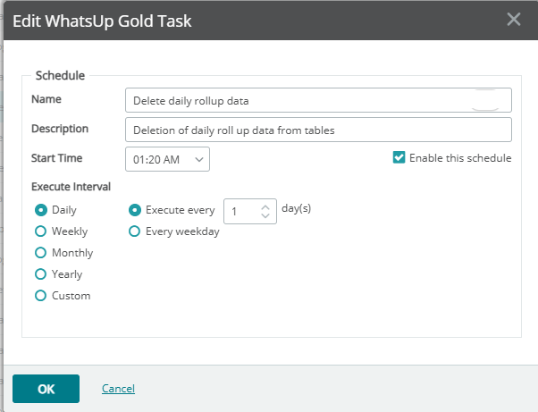This screenshot has width=538, height=412.
Task: Click the Schedule group title
Action: [x=60, y=75]
